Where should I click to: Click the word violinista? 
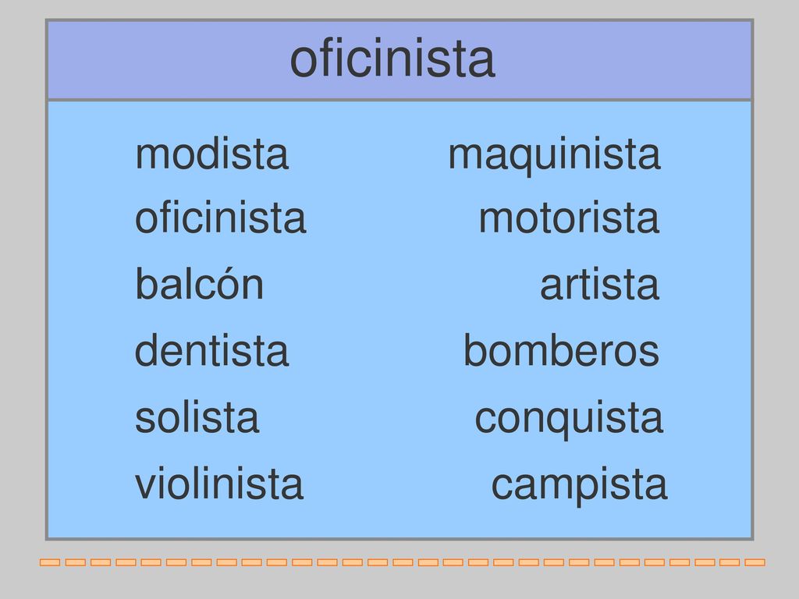[x=219, y=483]
